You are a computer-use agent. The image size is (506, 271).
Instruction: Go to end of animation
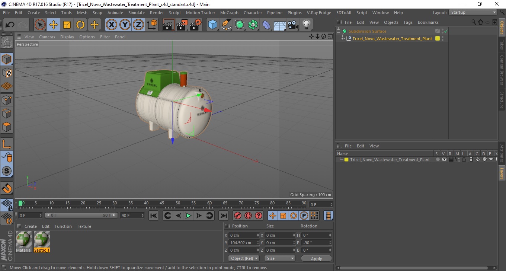(223, 216)
